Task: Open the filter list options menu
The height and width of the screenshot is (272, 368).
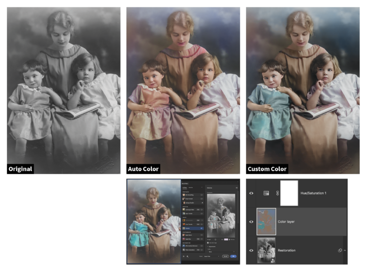Action: [x=202, y=187]
